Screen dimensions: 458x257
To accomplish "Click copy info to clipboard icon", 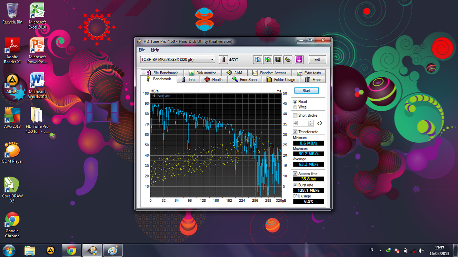I will click(257, 60).
